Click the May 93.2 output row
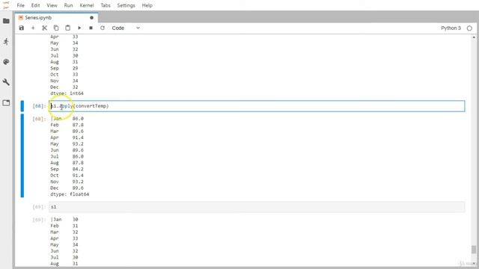This screenshot has width=479, height=269. click(67, 143)
